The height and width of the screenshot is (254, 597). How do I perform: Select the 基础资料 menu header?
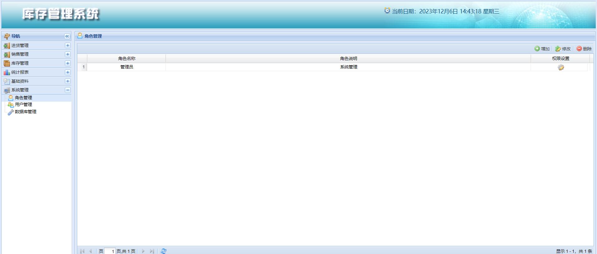(36, 81)
